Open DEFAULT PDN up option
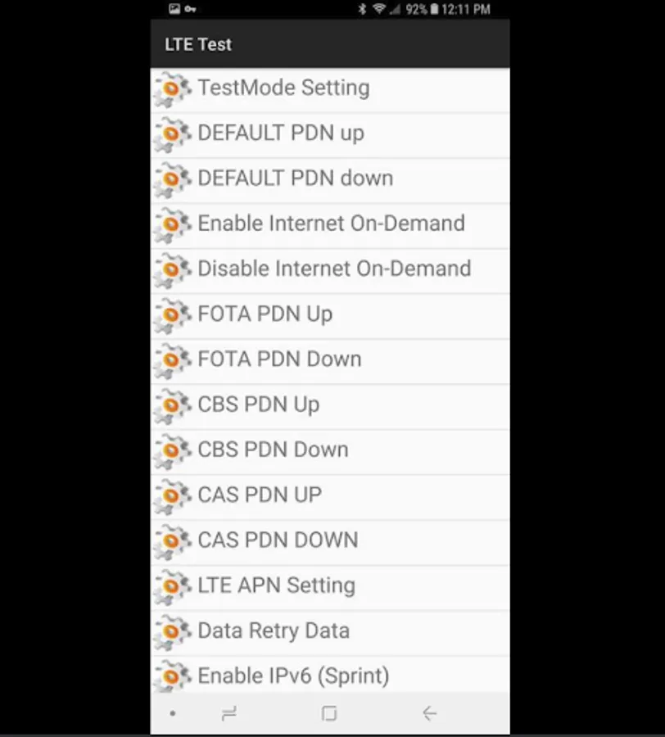The width and height of the screenshot is (665, 737). pos(281,133)
